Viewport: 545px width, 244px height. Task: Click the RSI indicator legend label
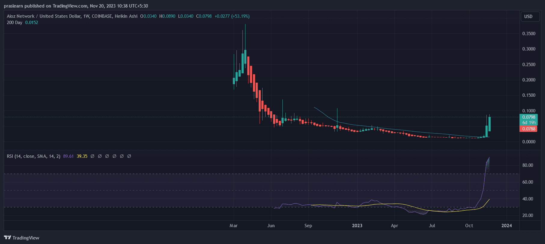(33, 156)
